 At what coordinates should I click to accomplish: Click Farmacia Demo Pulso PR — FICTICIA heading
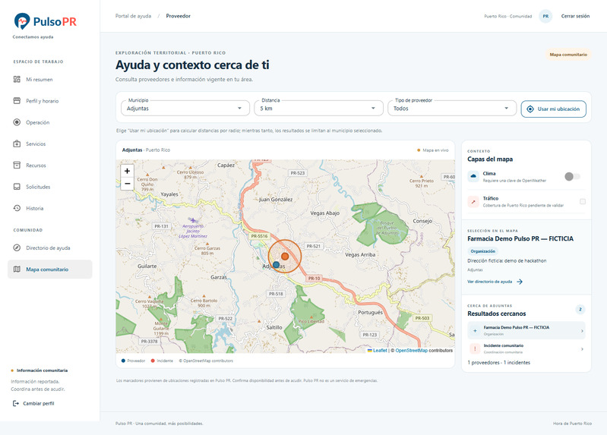520,239
